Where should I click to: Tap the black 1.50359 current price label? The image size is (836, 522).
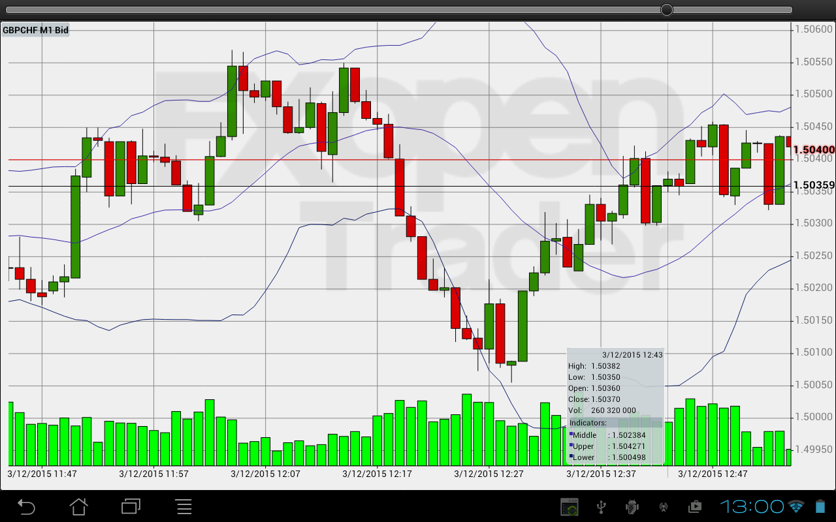click(814, 185)
